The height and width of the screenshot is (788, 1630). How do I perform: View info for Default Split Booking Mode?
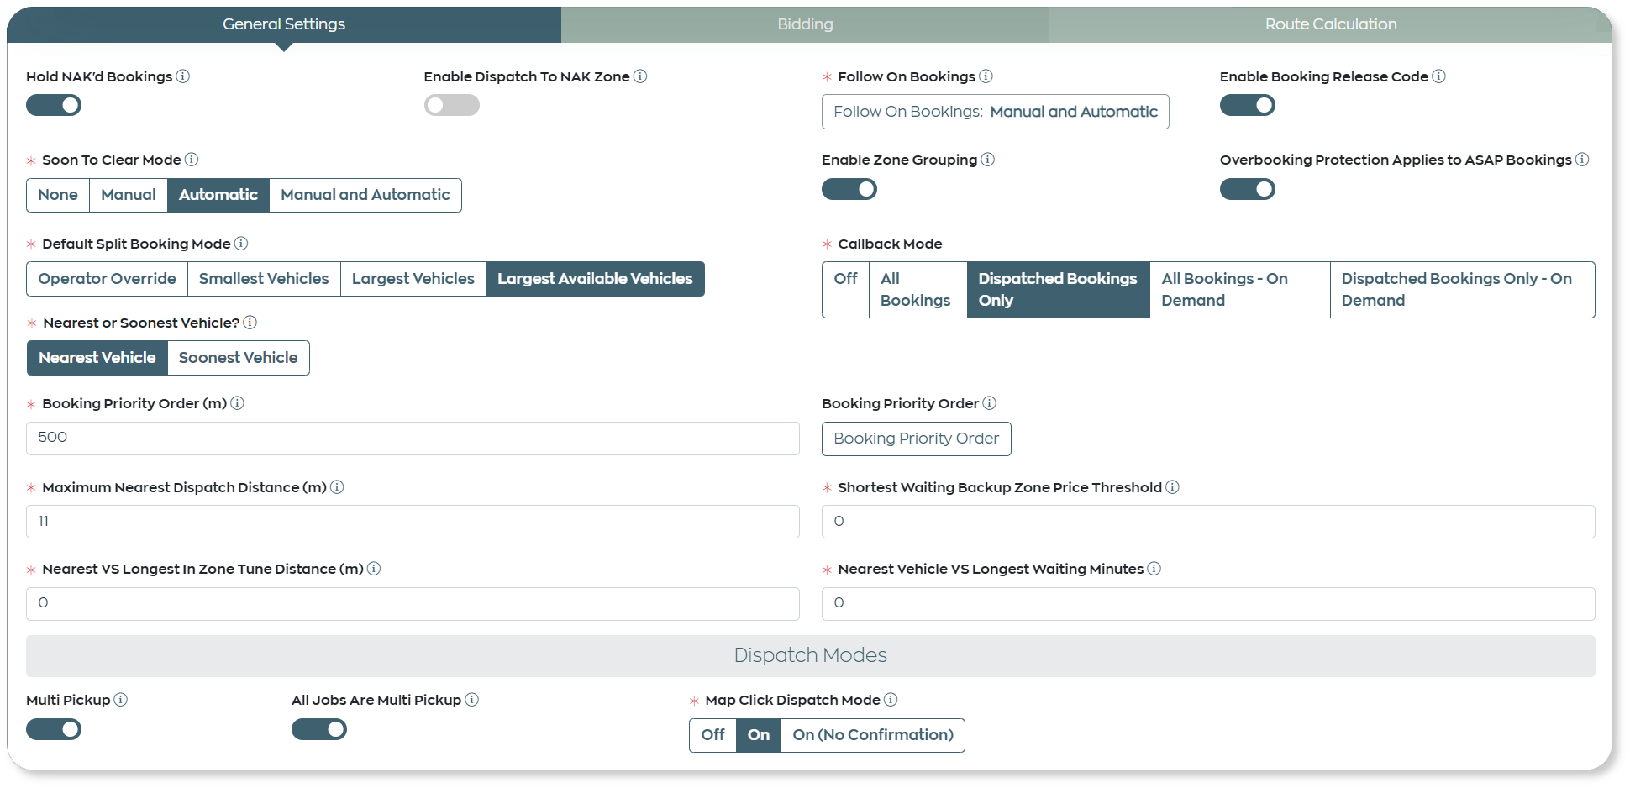coord(241,244)
